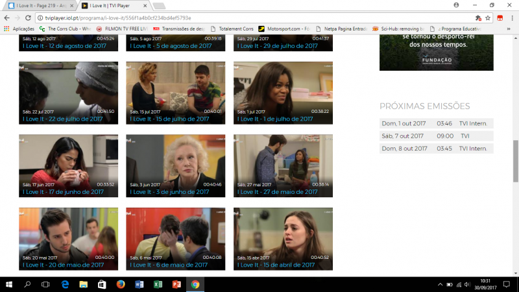The width and height of the screenshot is (519, 292).
Task: Open the Windows Start menu
Action: pos(9,284)
